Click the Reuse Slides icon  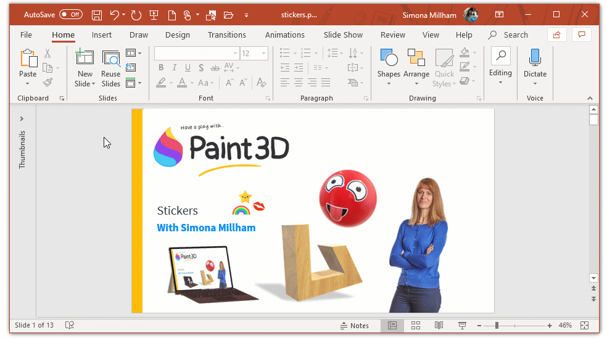[110, 59]
